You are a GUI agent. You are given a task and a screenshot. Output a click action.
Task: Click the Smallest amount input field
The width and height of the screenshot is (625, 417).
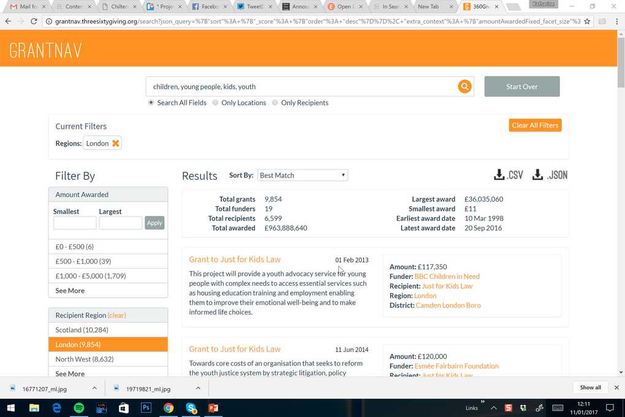click(75, 223)
